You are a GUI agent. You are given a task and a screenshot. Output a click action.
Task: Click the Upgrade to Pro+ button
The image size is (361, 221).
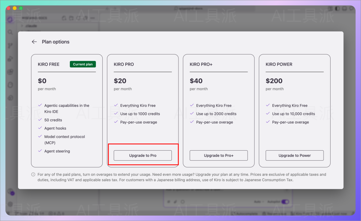(x=219, y=156)
